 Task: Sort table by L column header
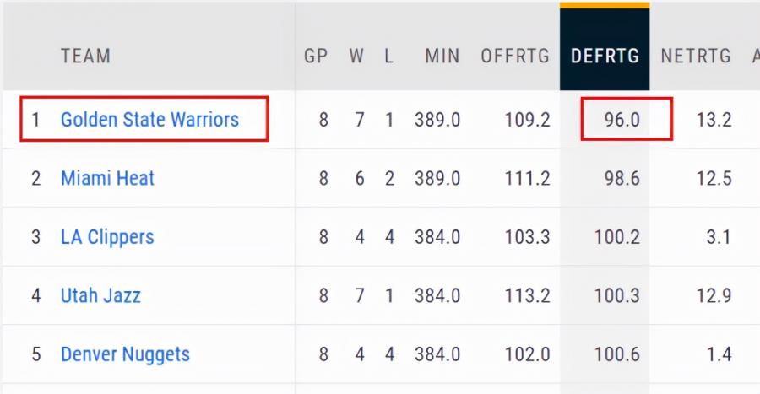click(x=388, y=57)
